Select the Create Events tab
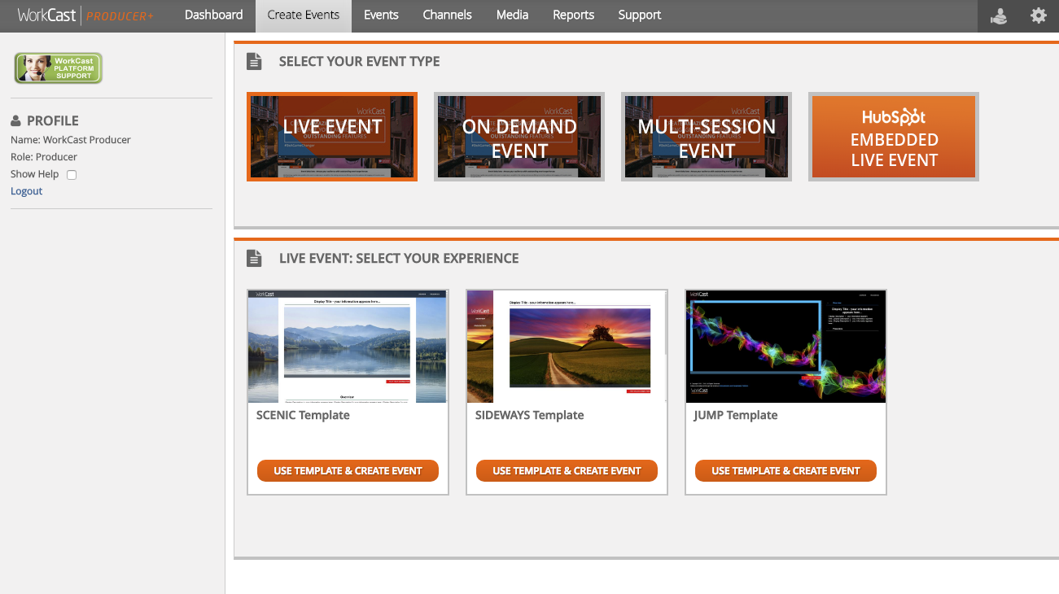The height and width of the screenshot is (594, 1059). 304,15
